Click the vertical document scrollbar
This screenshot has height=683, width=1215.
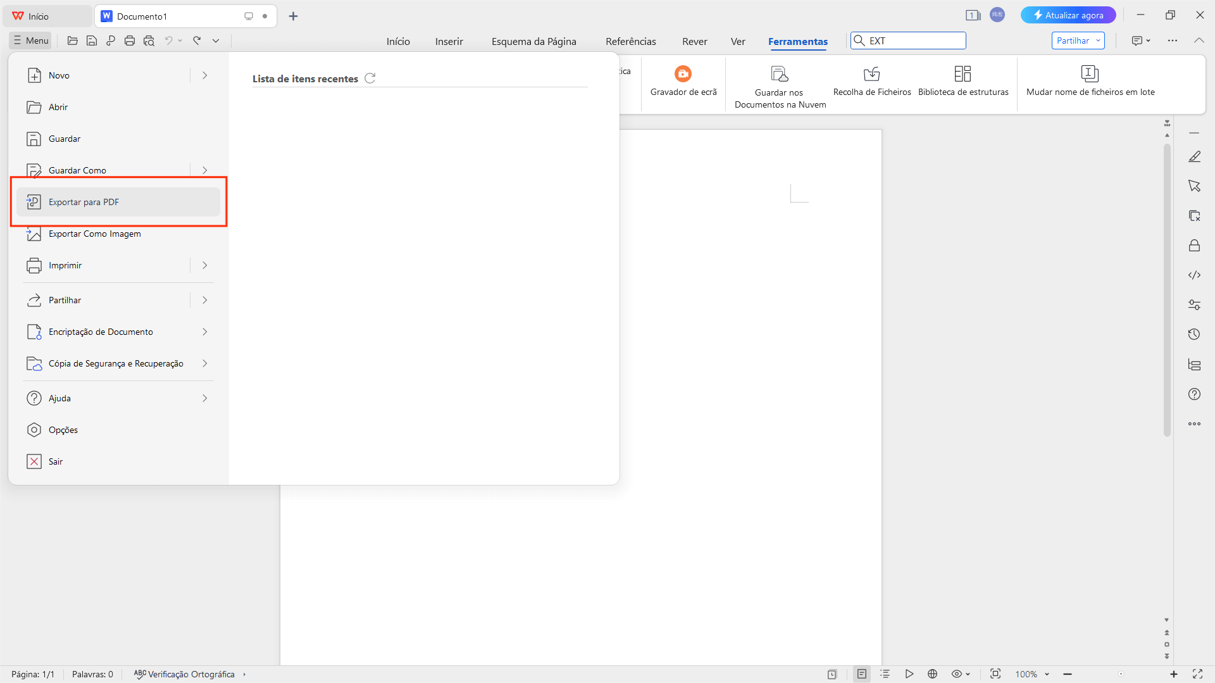tap(1167, 290)
